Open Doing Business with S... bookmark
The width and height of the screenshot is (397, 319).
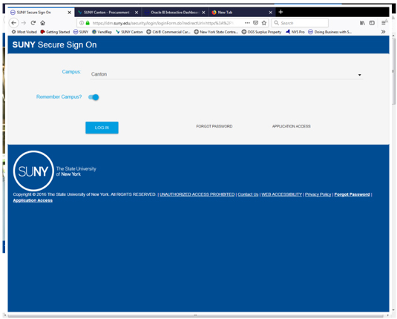click(x=329, y=32)
